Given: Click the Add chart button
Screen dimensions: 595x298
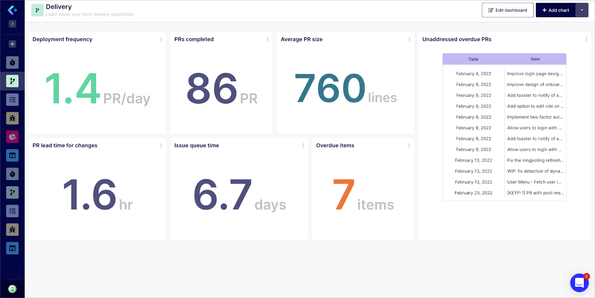Looking at the screenshot, I should (x=556, y=10).
